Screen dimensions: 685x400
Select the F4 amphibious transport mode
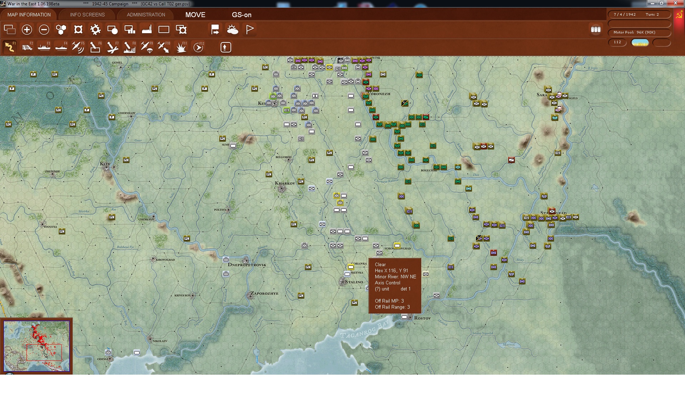tap(61, 47)
